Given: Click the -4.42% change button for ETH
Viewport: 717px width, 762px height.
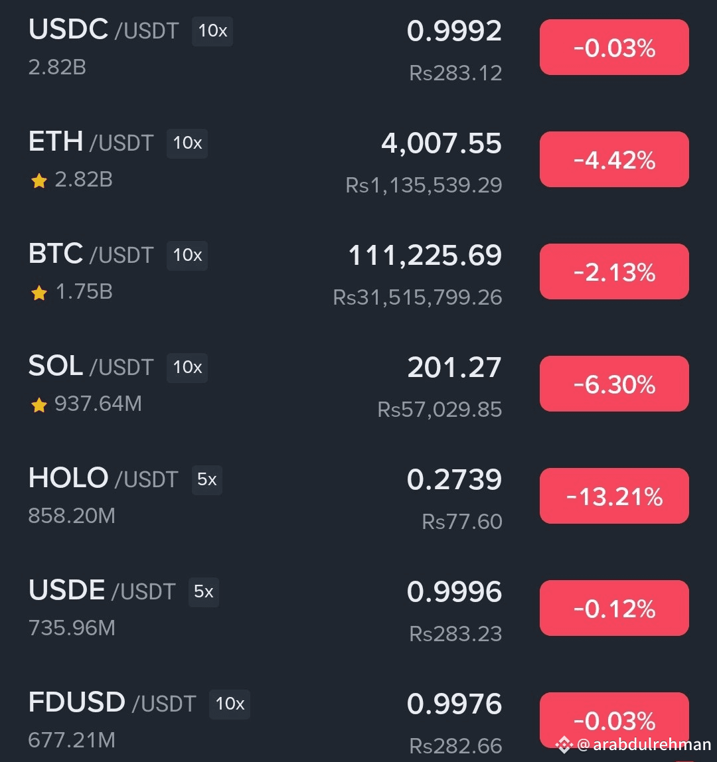Looking at the screenshot, I should pyautogui.click(x=614, y=159).
